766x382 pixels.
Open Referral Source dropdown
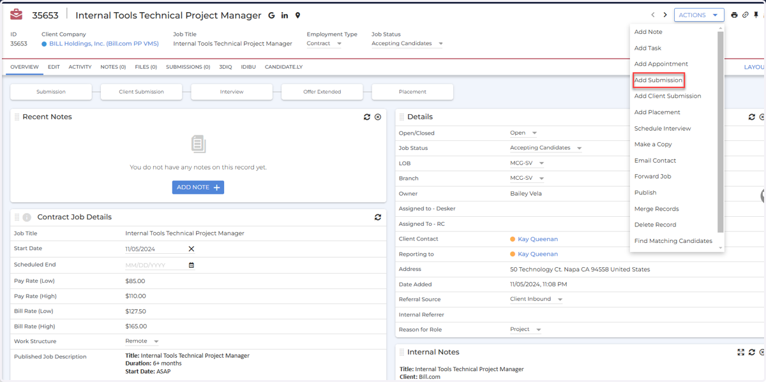[536, 299]
